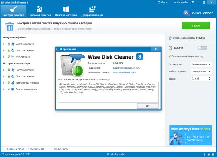Viewport: 217px width, 157px height.
Task: Toggle Система Windows checkbox under Ненужные файлы
Action: click(x=9, y=44)
